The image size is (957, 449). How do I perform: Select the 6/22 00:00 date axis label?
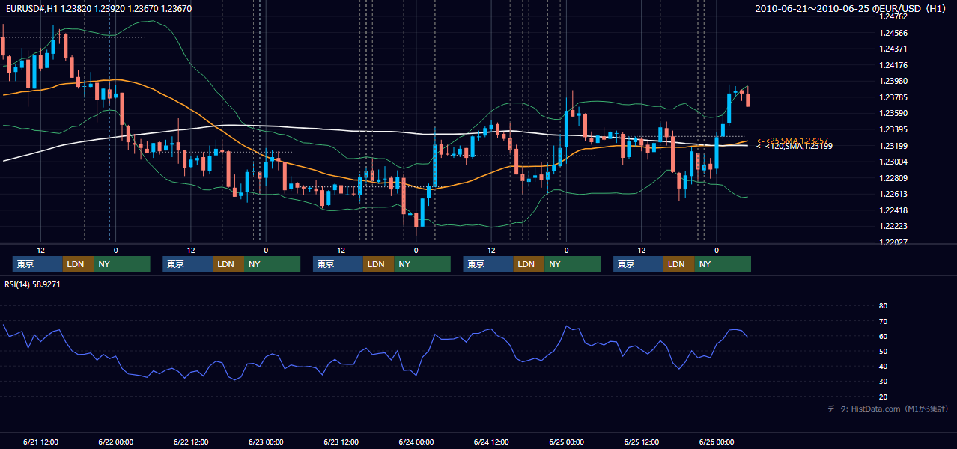pos(116,442)
